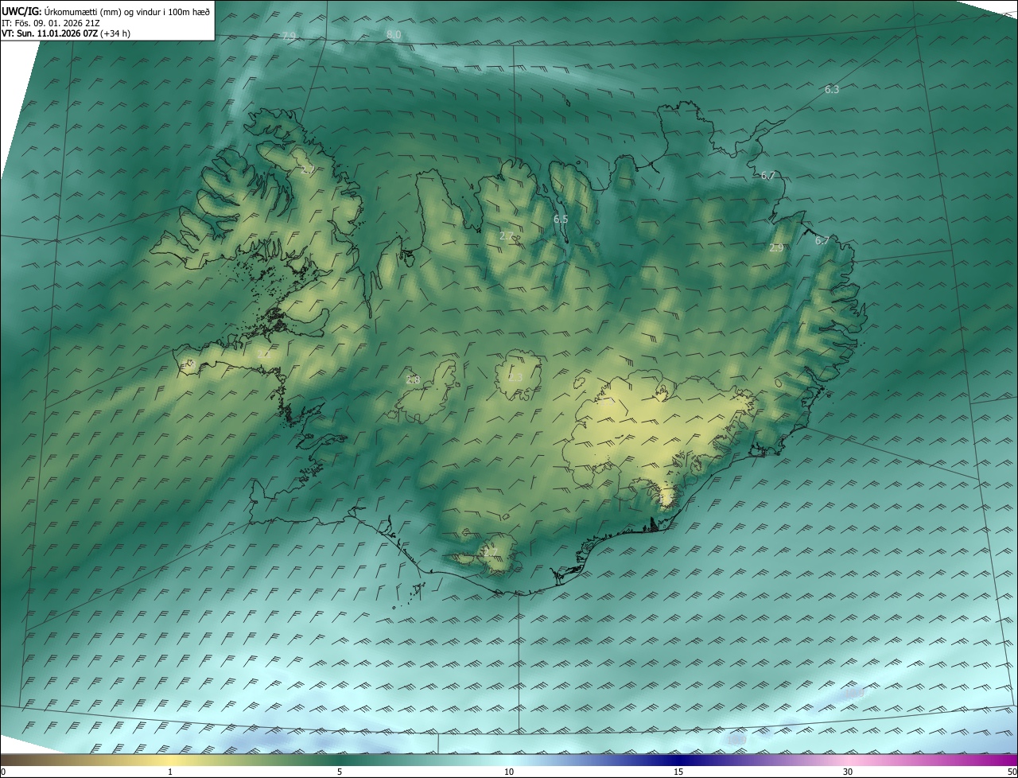Click the '30' tick on the color scale

tap(848, 772)
